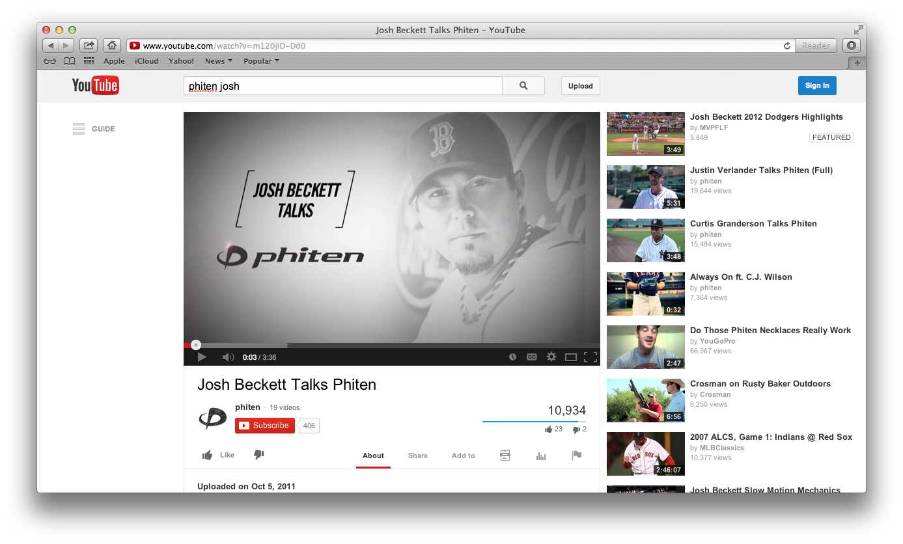Go forward using Safari's forward arrow
Image resolution: width=903 pixels, height=544 pixels.
(66, 46)
